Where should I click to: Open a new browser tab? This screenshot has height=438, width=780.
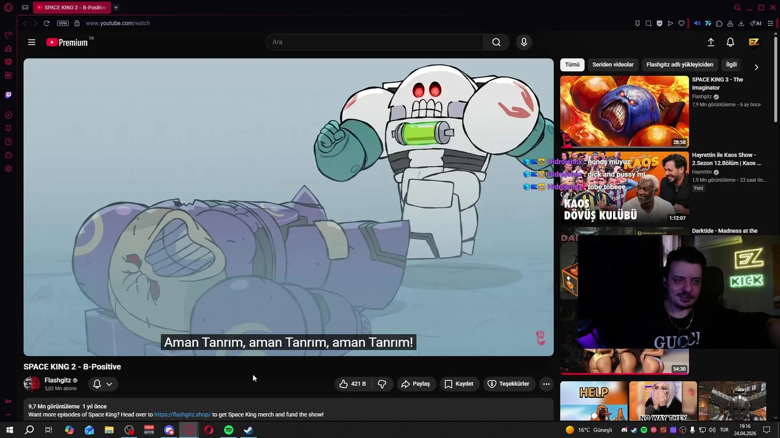[116, 7]
